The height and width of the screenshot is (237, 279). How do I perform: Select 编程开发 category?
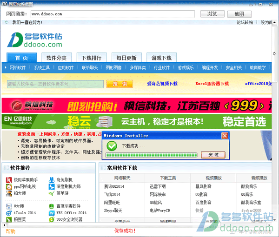tap(210, 68)
